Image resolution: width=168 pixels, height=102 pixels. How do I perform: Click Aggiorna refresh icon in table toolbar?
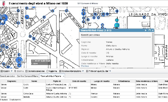pos(47,71)
